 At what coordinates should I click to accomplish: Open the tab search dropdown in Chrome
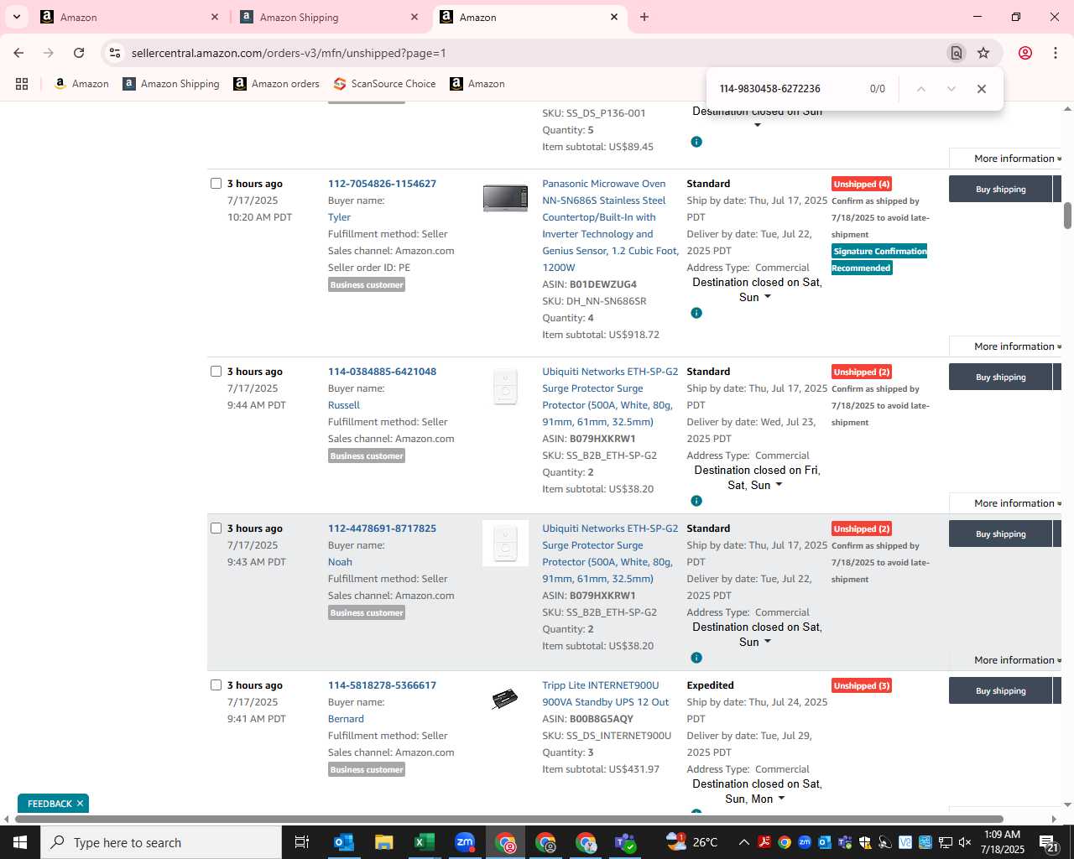pyautogui.click(x=17, y=17)
